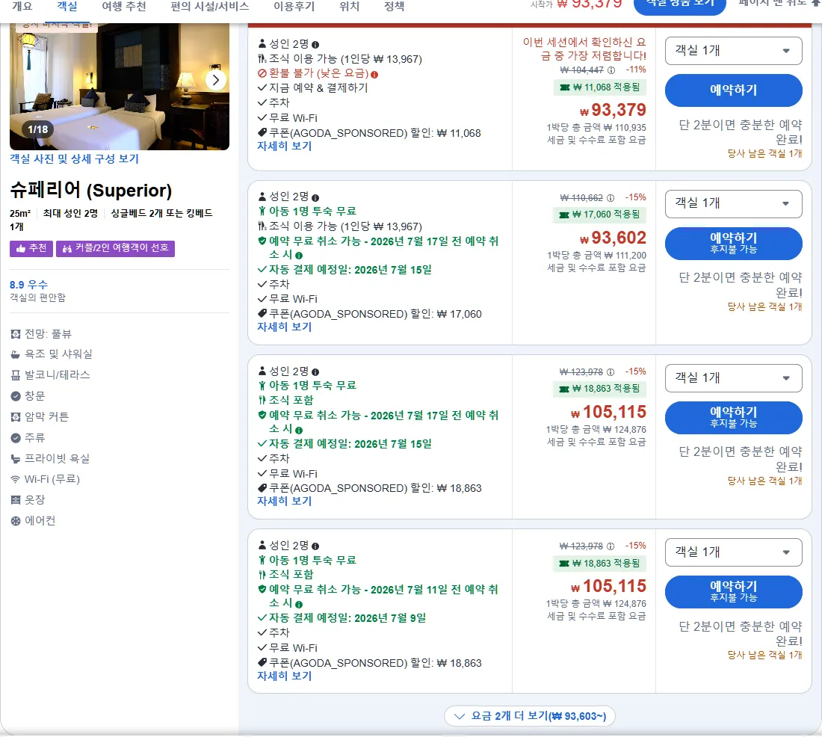Click the bathtub icon beside 욕조 및 샤워실
This screenshot has height=737, width=822.
[x=16, y=354]
